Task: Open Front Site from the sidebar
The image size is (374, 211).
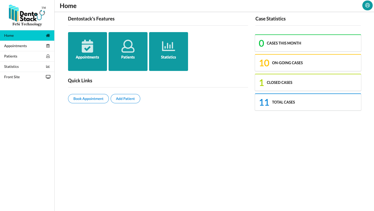Action: 12,77
